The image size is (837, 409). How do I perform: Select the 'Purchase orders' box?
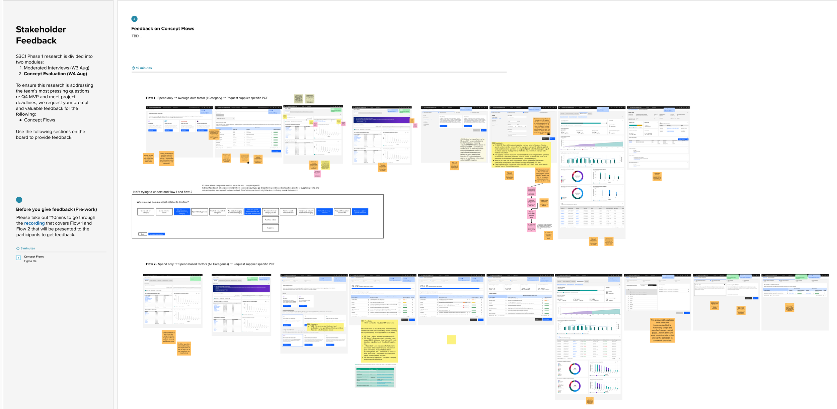tap(270, 220)
